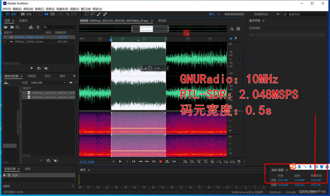Viewport: 330px width, 196px height.
Task: Select the Time Selection tool
Action: coord(80,14)
